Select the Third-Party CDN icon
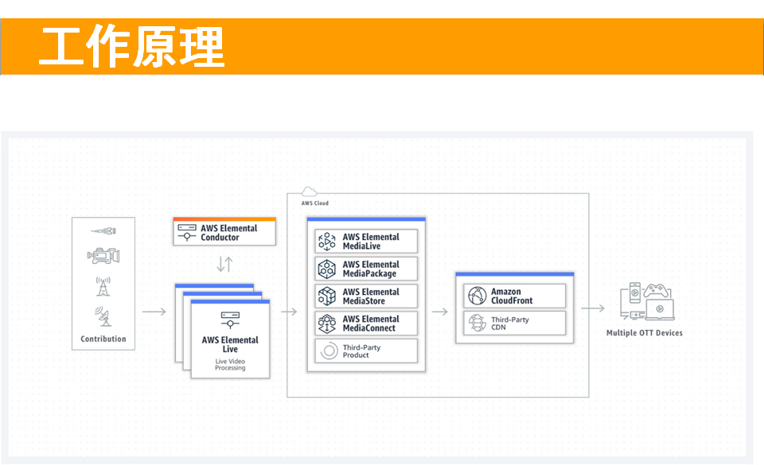The height and width of the screenshot is (465, 764). click(x=477, y=323)
